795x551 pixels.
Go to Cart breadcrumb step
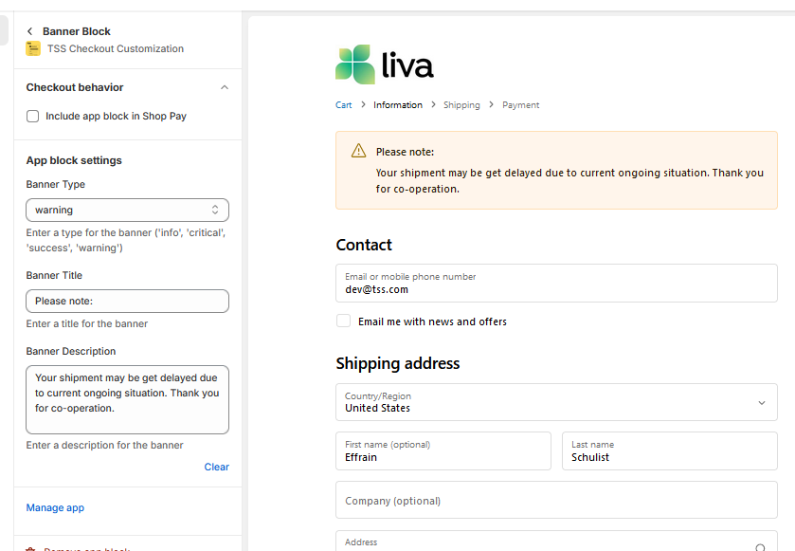pyautogui.click(x=343, y=105)
